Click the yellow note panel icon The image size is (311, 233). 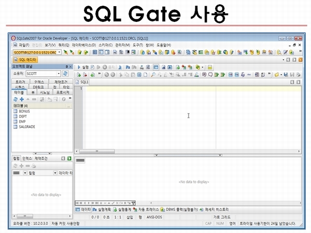pyautogui.click(x=210, y=67)
